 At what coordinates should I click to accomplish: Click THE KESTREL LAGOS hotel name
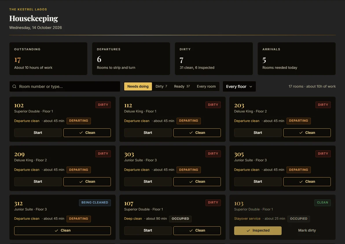28,10
